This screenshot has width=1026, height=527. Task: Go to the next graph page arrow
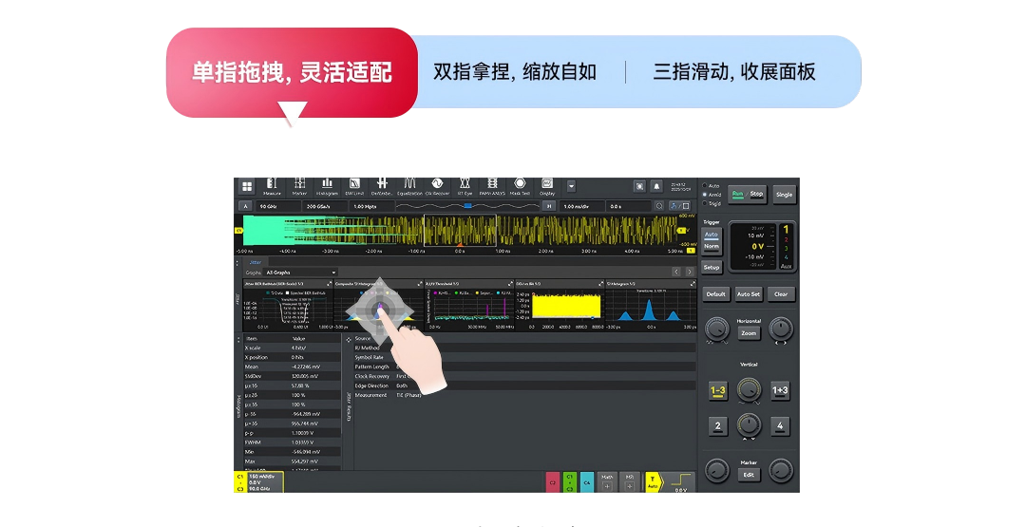[x=689, y=273]
